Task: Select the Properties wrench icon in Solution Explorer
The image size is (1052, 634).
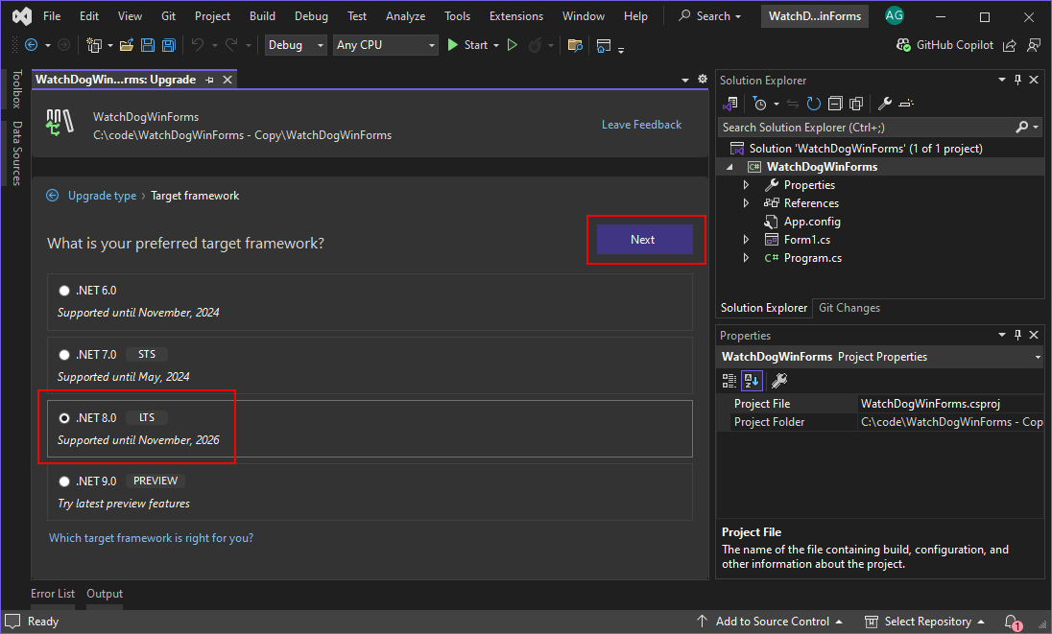Action: click(884, 103)
